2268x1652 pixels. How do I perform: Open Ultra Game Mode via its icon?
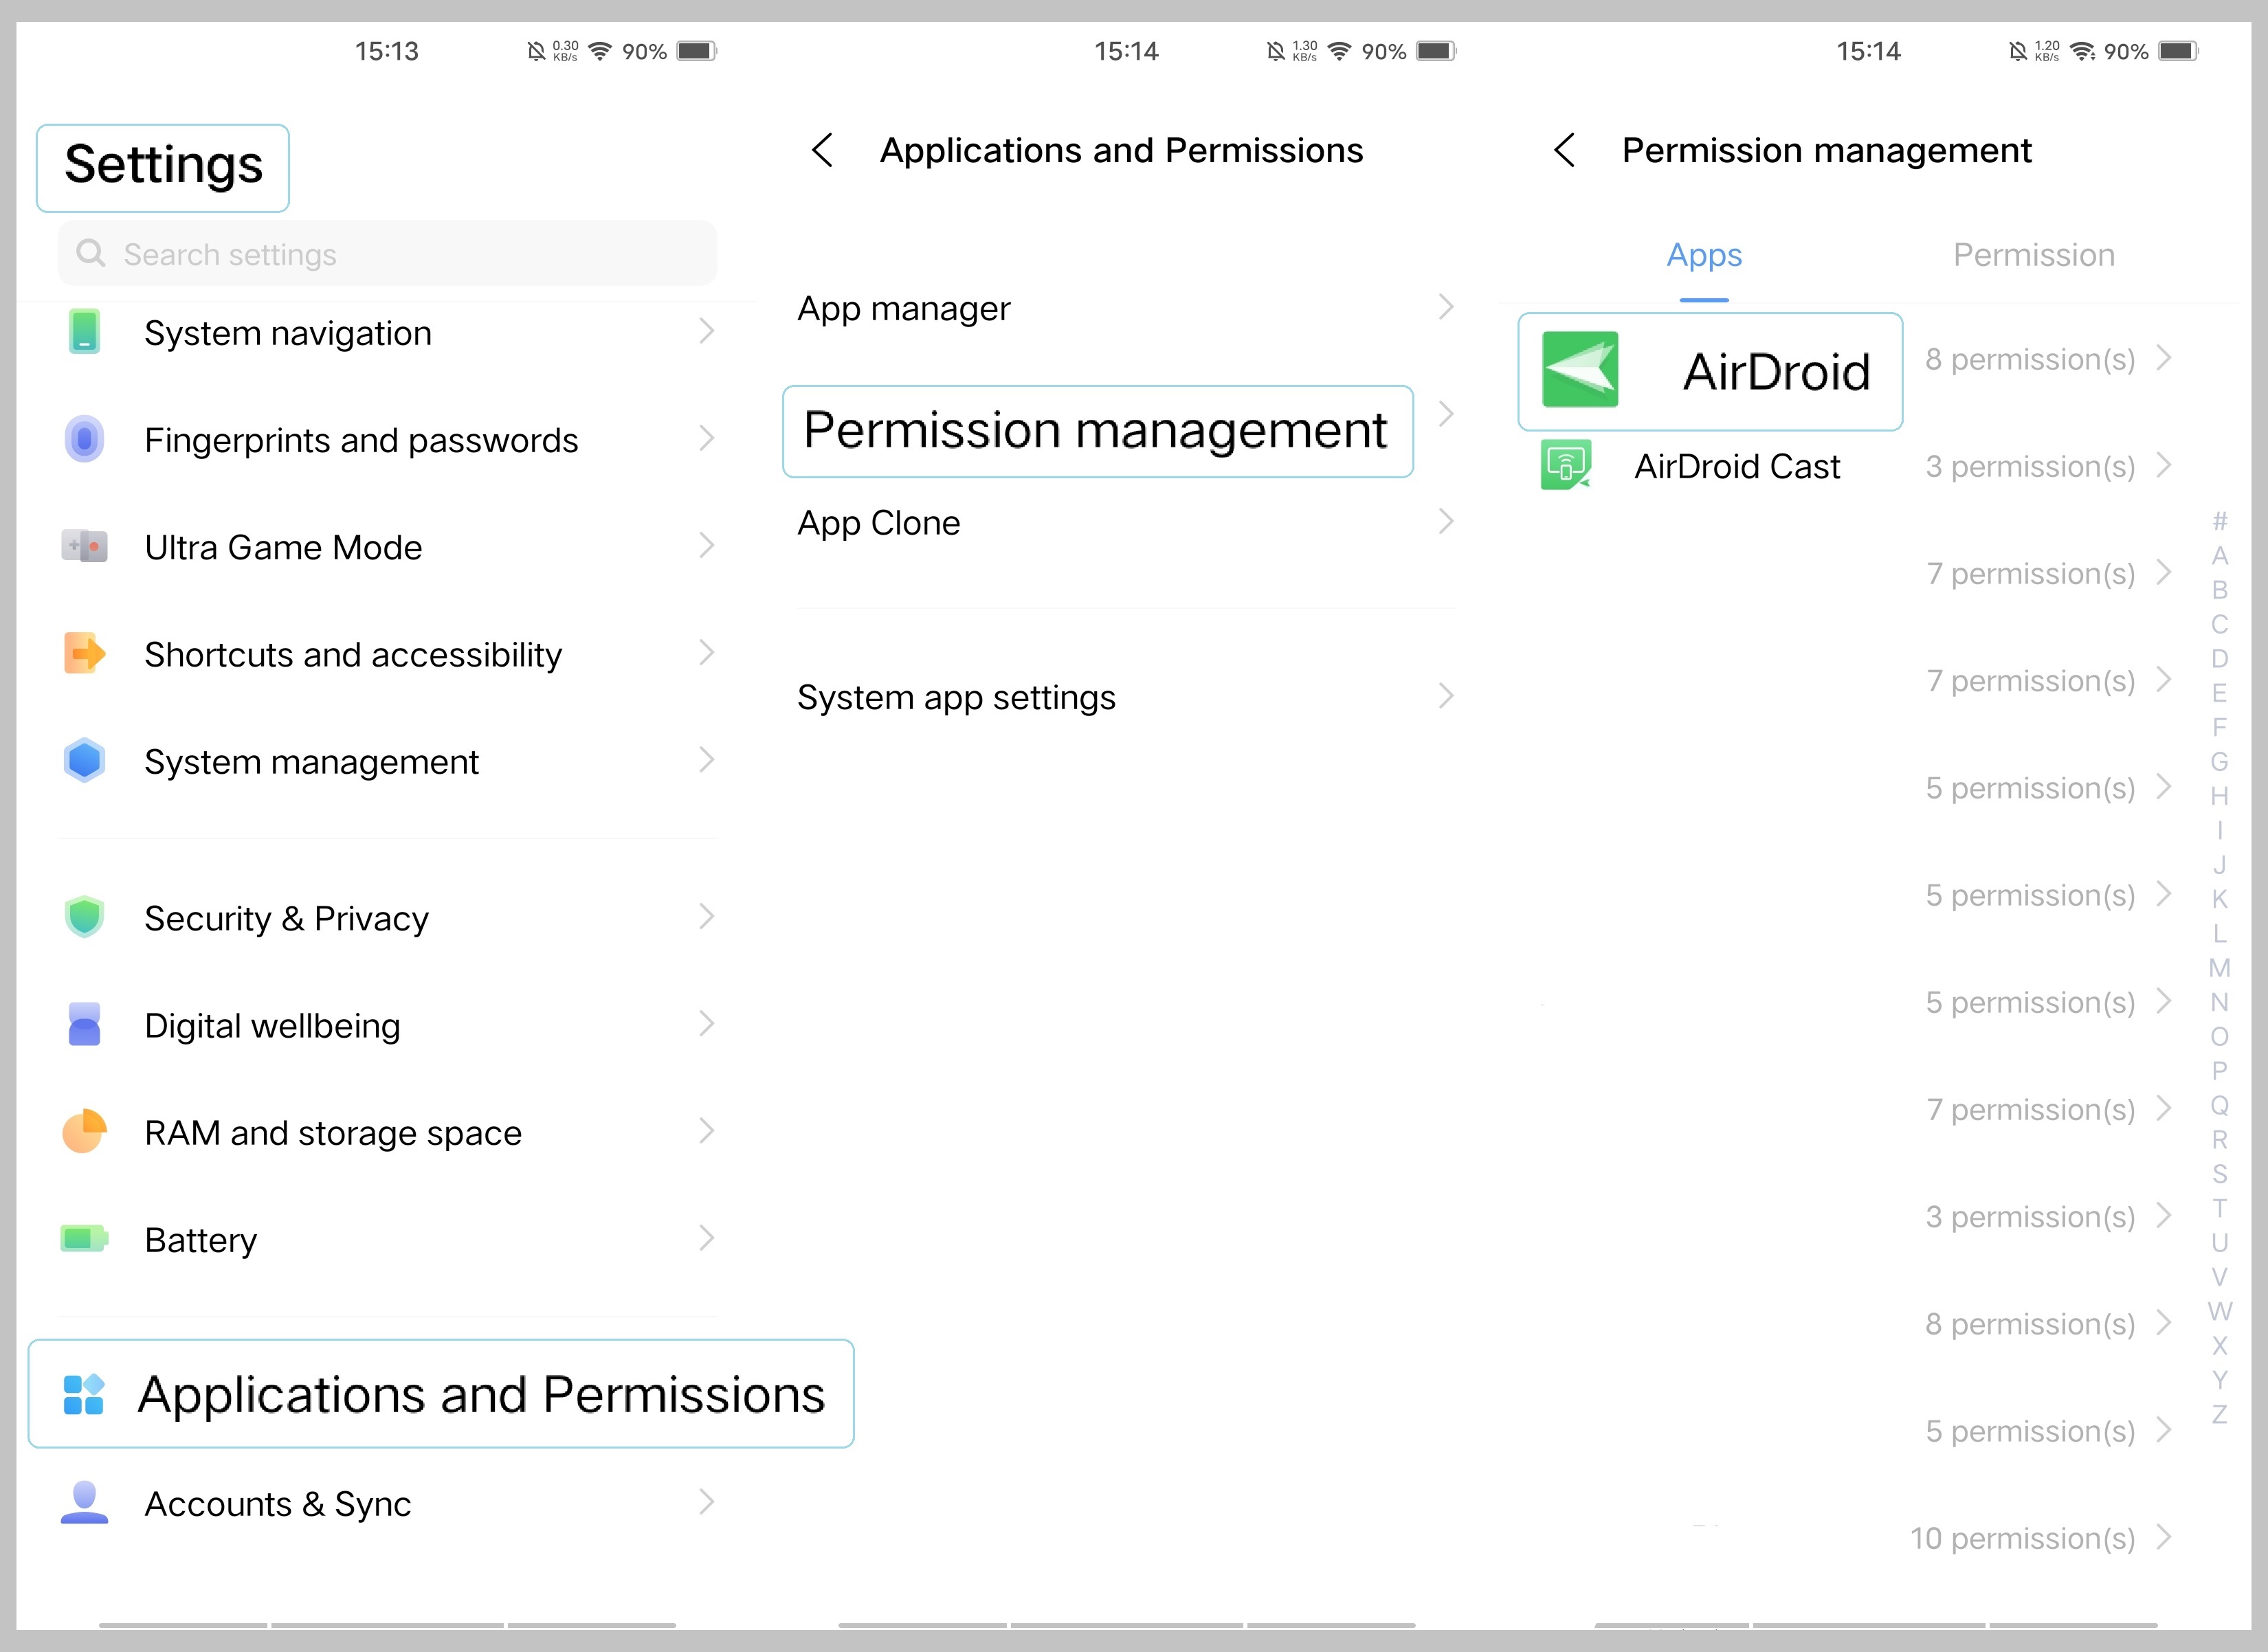pos(85,547)
